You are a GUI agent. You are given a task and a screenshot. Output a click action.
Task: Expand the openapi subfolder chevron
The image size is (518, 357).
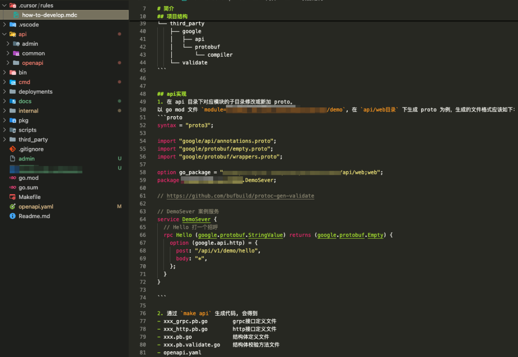8,63
